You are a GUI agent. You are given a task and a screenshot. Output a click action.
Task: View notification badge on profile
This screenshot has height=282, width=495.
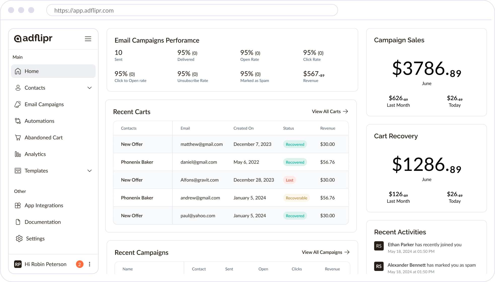click(79, 264)
